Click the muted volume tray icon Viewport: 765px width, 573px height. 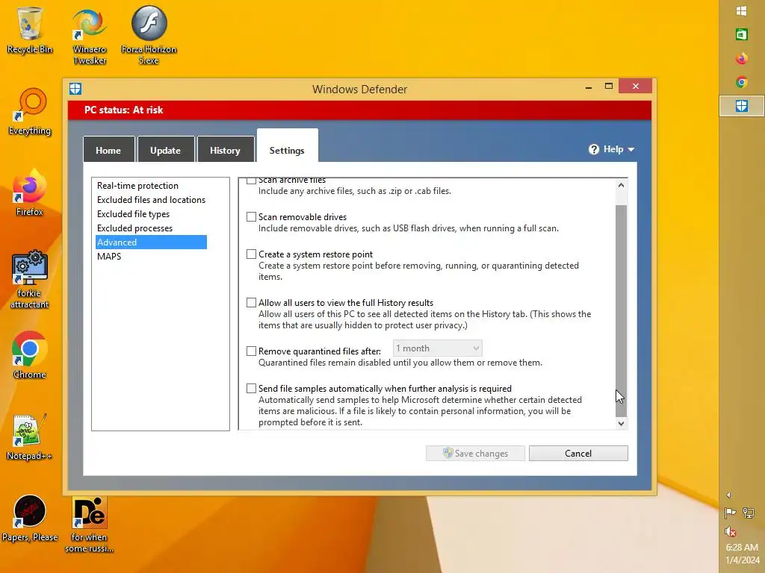731,531
